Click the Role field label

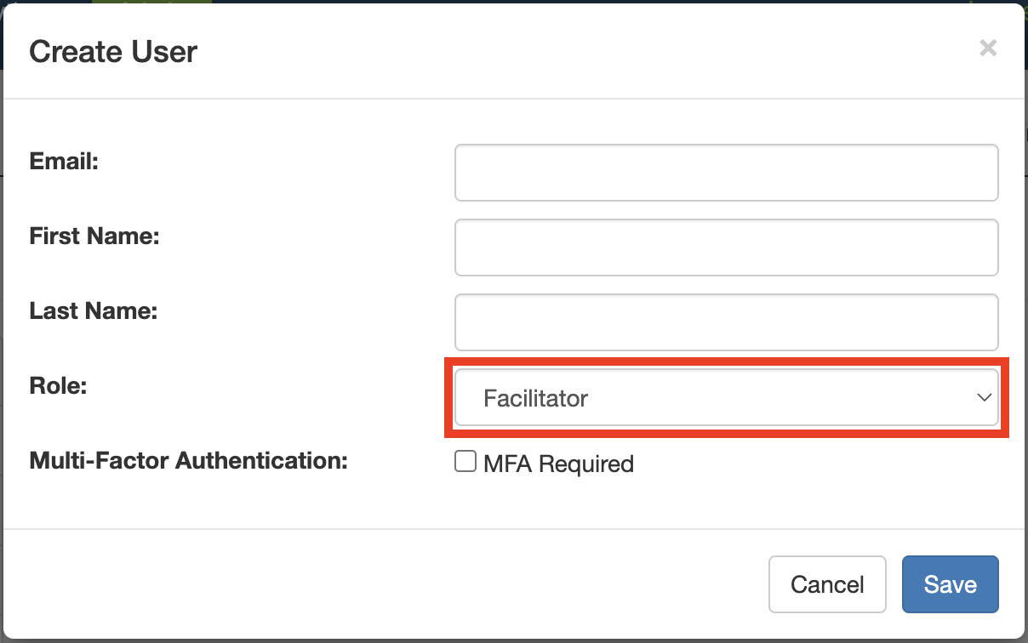59,385
